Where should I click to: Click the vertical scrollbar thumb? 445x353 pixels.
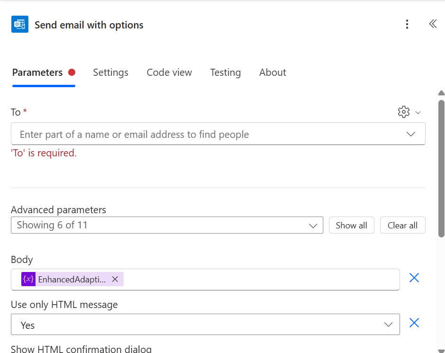tap(441, 168)
